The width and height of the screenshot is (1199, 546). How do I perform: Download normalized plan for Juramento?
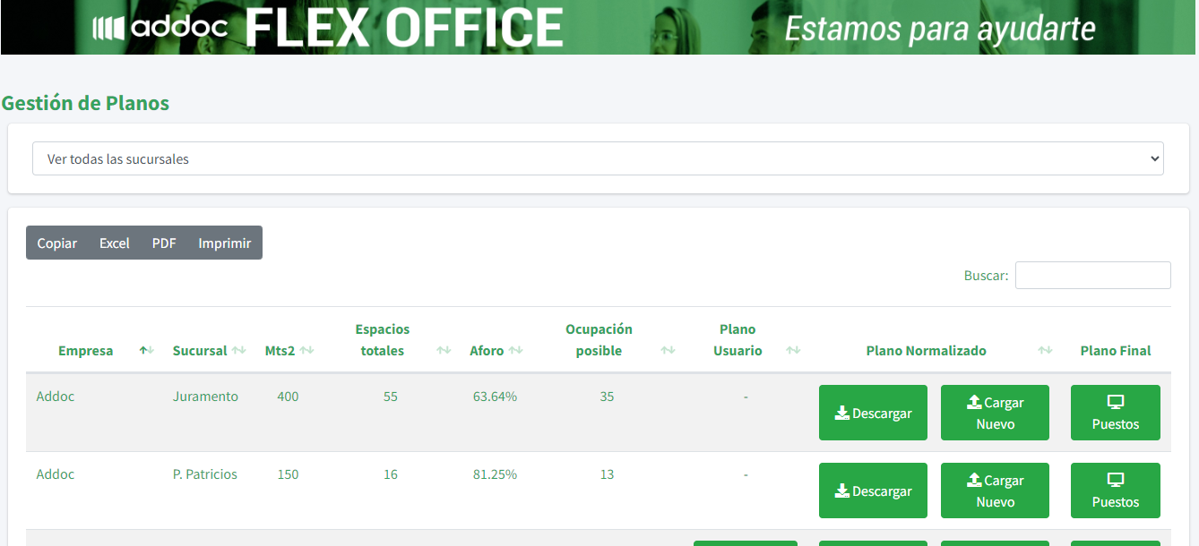pos(873,413)
